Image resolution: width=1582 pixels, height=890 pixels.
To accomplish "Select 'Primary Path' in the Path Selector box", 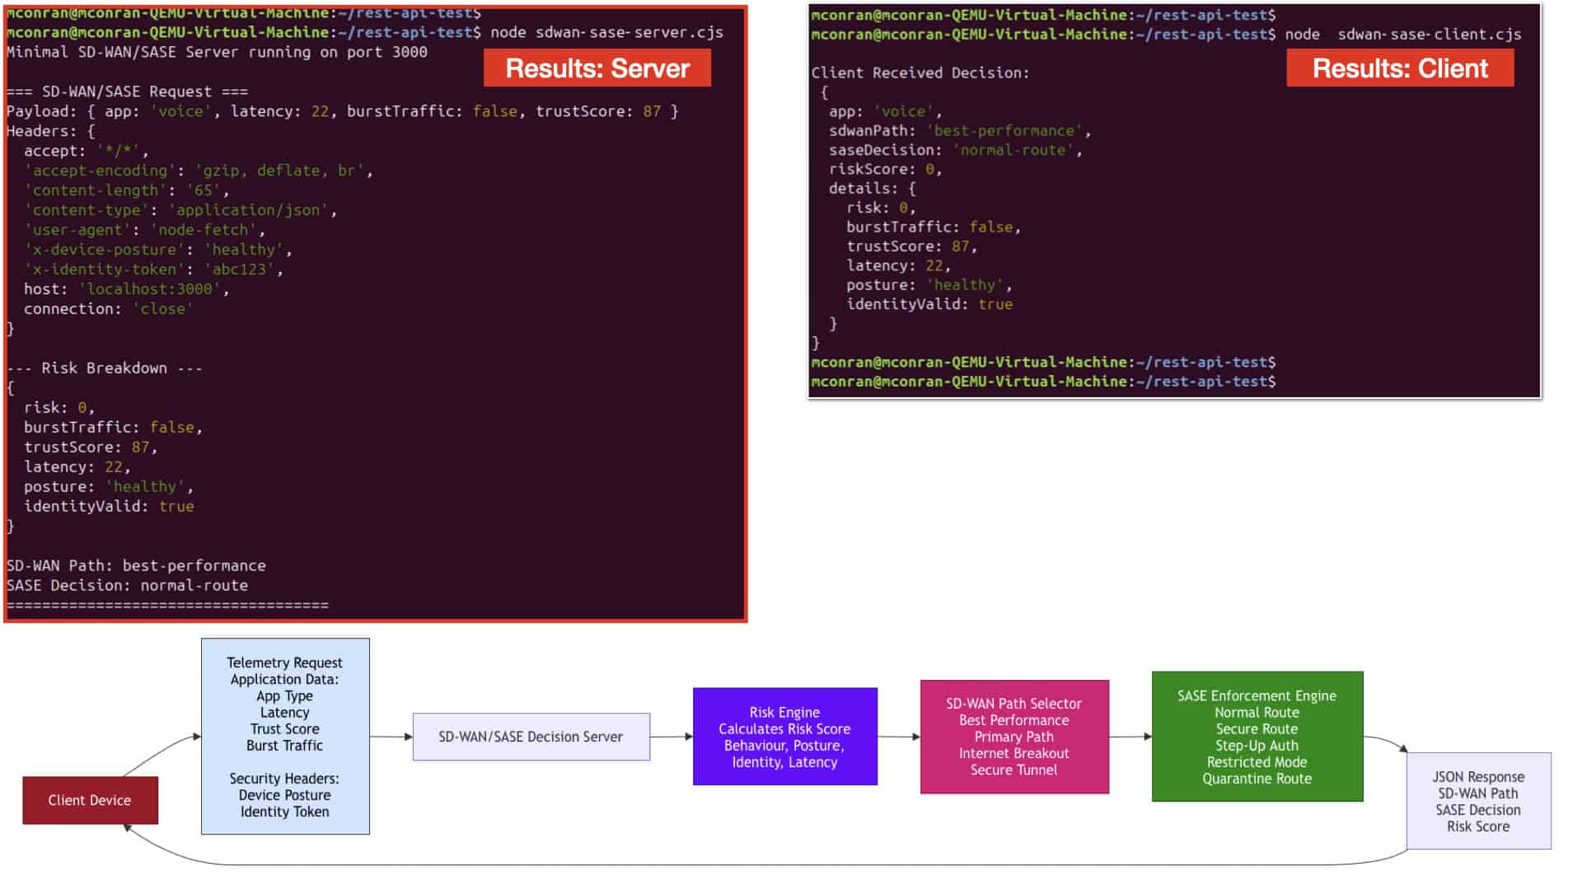I will 1014,737.
